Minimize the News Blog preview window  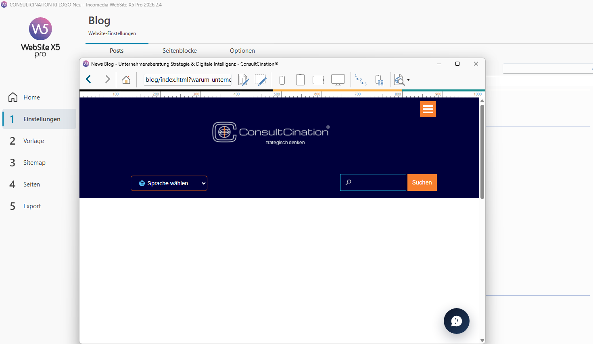(x=439, y=64)
